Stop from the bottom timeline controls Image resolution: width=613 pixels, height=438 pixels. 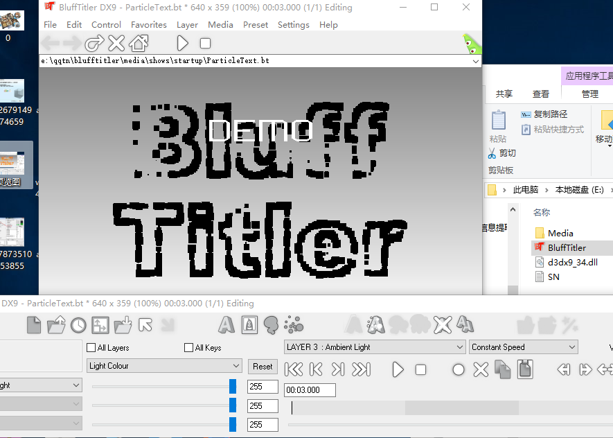(x=420, y=369)
